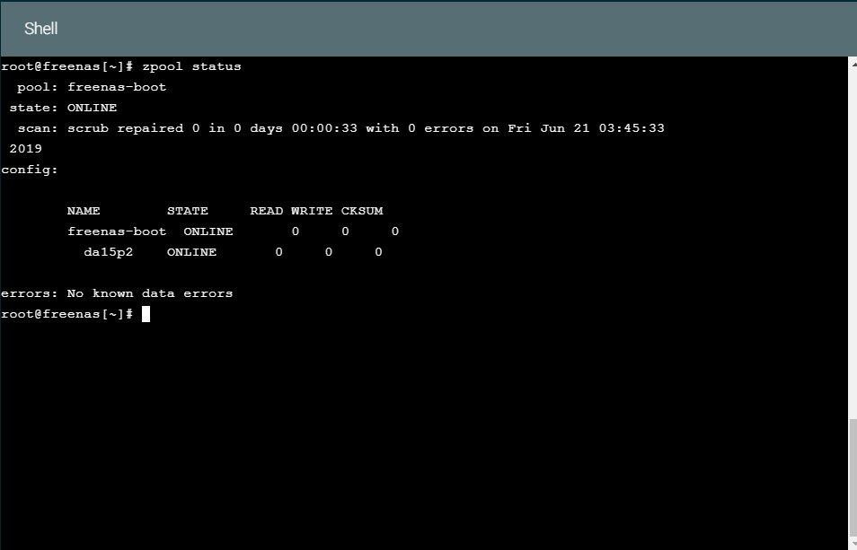The width and height of the screenshot is (857, 550).
Task: Click the NAME column header
Action: pyautogui.click(x=84, y=211)
